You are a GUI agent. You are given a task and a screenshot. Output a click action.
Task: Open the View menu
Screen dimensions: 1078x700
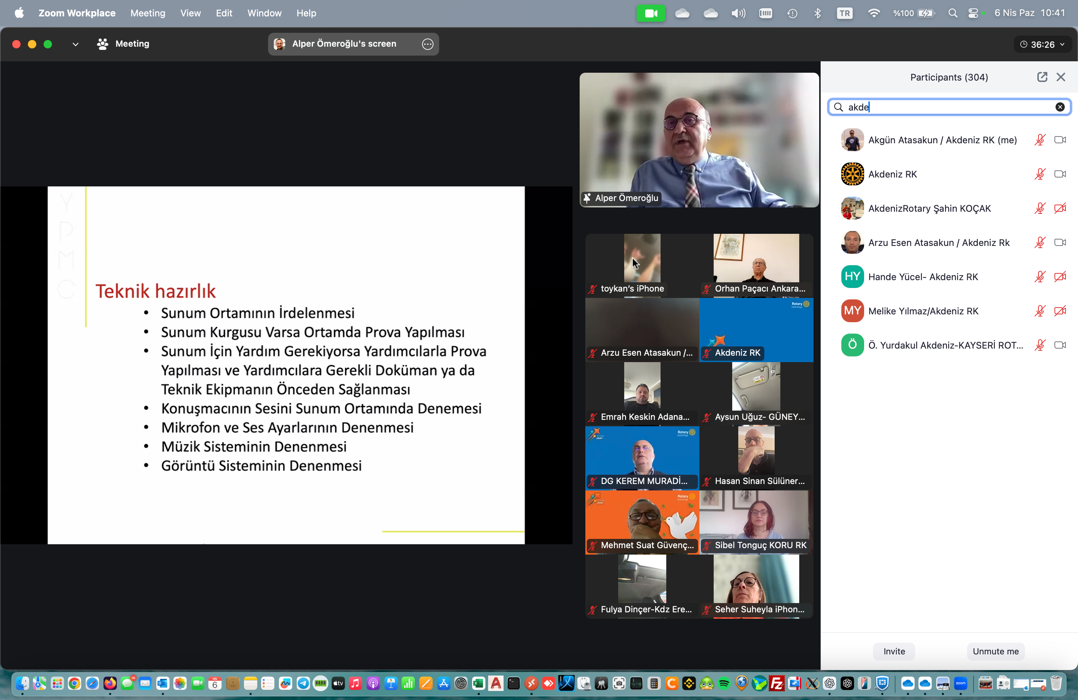[190, 13]
